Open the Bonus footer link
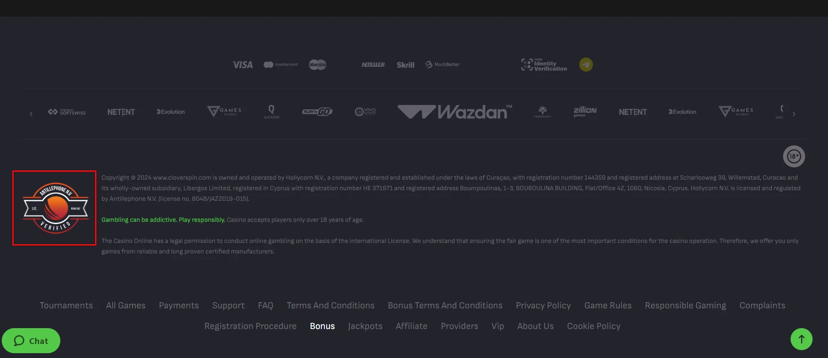828x358 pixels. click(322, 326)
